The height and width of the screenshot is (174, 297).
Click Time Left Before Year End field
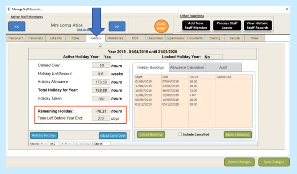(101, 118)
